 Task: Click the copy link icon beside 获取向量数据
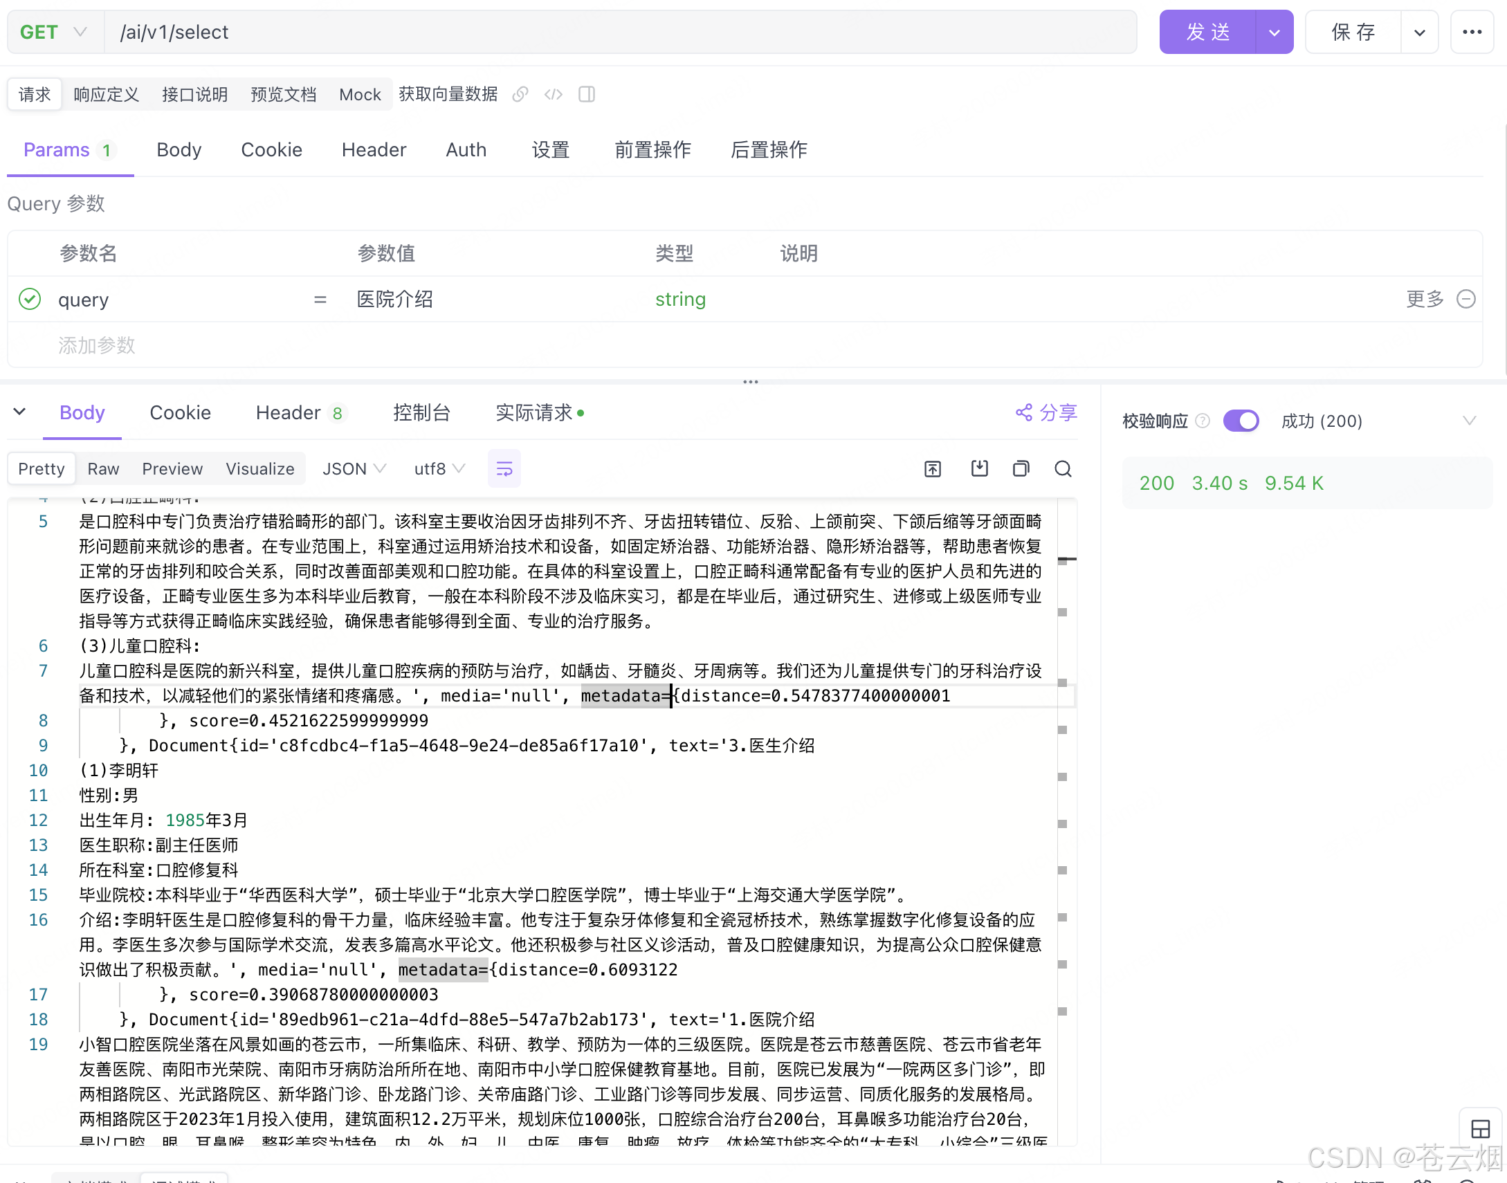tap(520, 94)
